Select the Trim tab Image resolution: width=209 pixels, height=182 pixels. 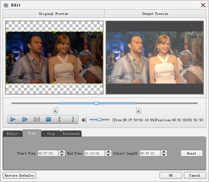(32, 133)
